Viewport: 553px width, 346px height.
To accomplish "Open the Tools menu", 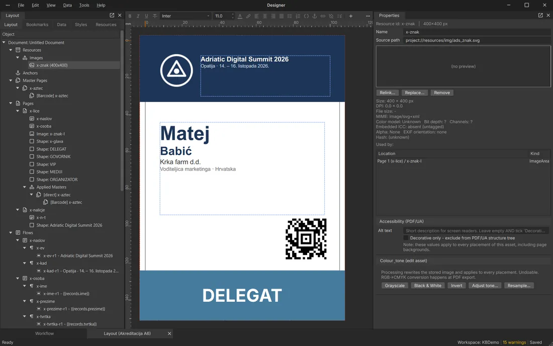I will click(x=84, y=6).
